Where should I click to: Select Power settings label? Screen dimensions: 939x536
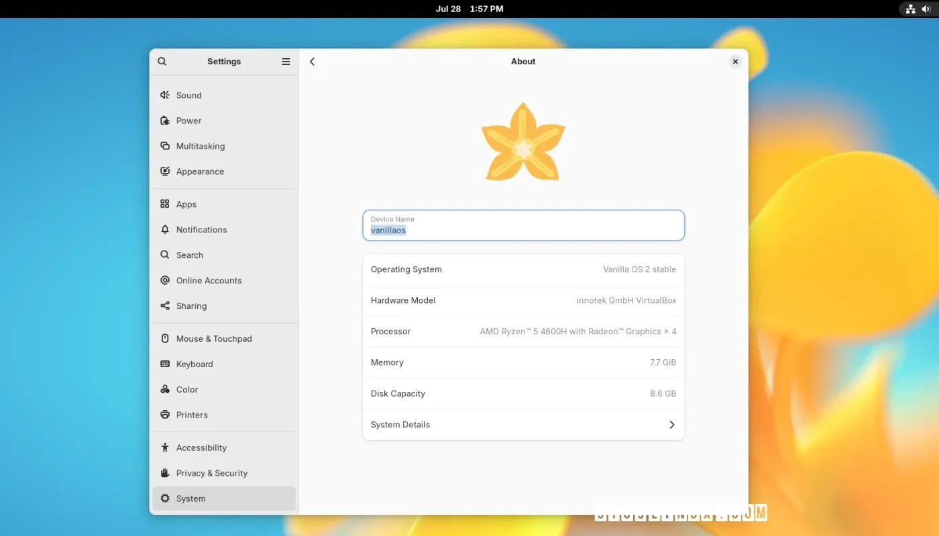[188, 121]
